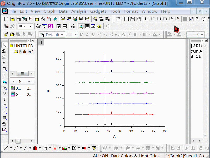The image size is (210, 158).
Task: Open the zoom percentage dropdown showing 100%
Action: click(31, 26)
